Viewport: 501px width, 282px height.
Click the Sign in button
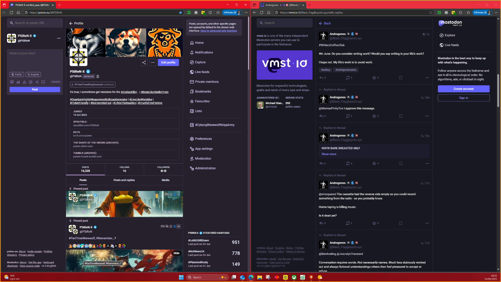tap(463, 98)
